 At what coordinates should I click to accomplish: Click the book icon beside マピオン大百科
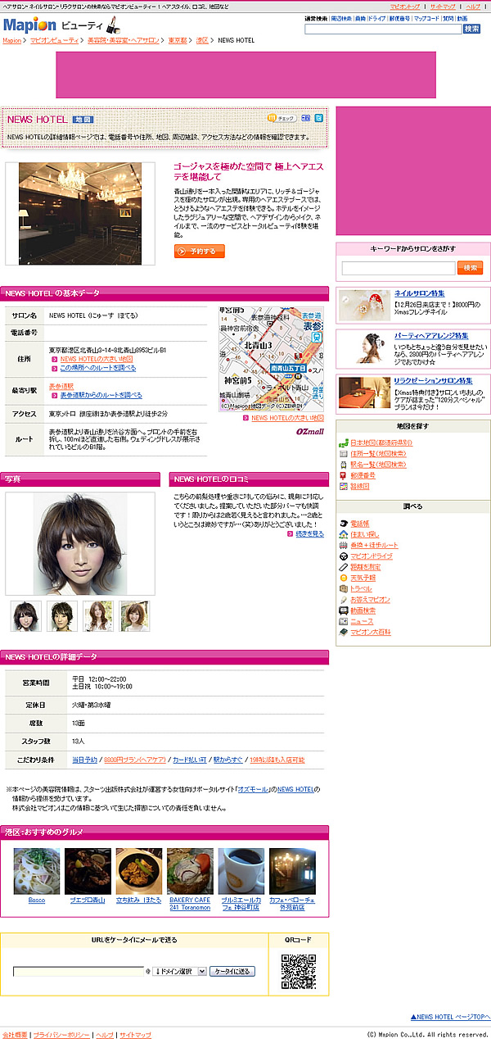[344, 632]
